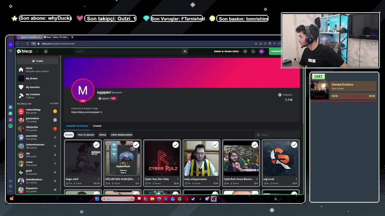
Task: Click the green Moderator button
Action: [x=275, y=51]
